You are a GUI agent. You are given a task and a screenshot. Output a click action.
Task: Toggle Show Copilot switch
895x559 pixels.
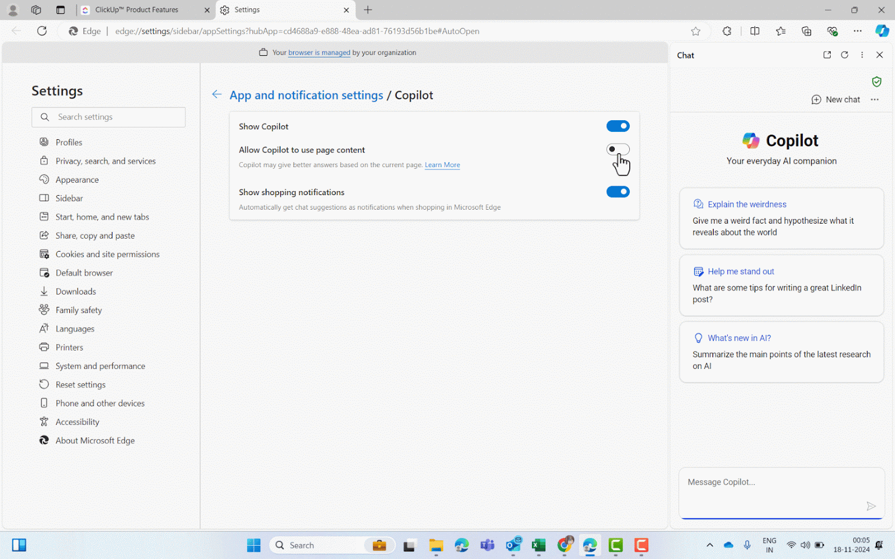tap(618, 126)
